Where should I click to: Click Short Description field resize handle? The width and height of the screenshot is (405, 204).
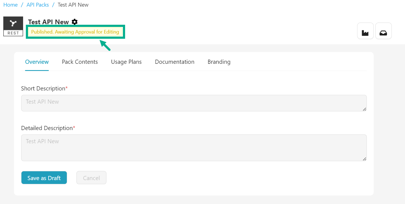(364, 109)
